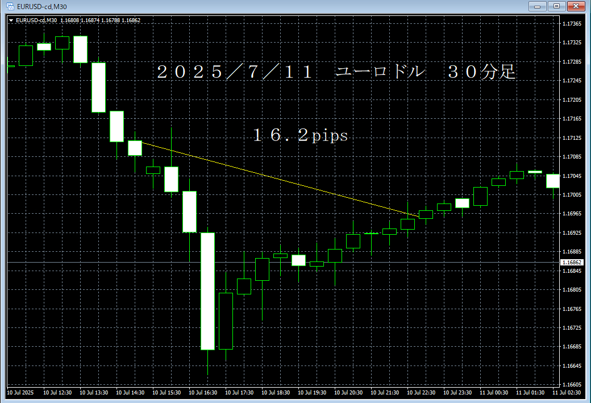
Task: Click price scale value 1.16605
Action: [x=572, y=385]
